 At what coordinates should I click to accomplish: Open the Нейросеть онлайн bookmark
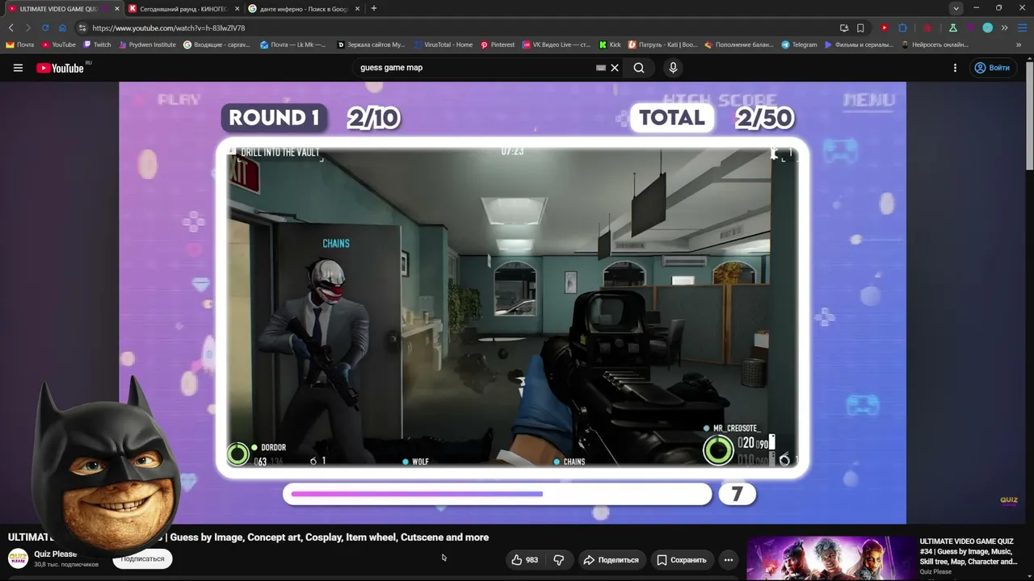point(935,45)
